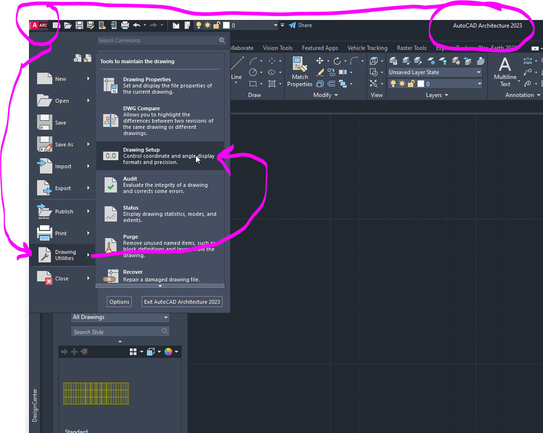
Task: Click the Save icon in Quick Access toolbar
Action: (x=79, y=25)
